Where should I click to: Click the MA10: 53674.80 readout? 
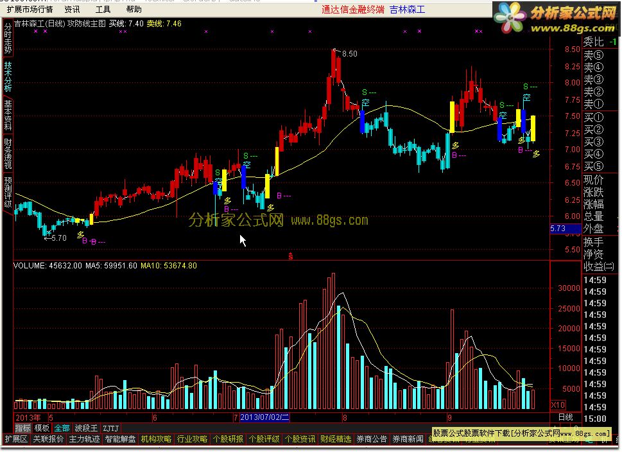tap(169, 265)
